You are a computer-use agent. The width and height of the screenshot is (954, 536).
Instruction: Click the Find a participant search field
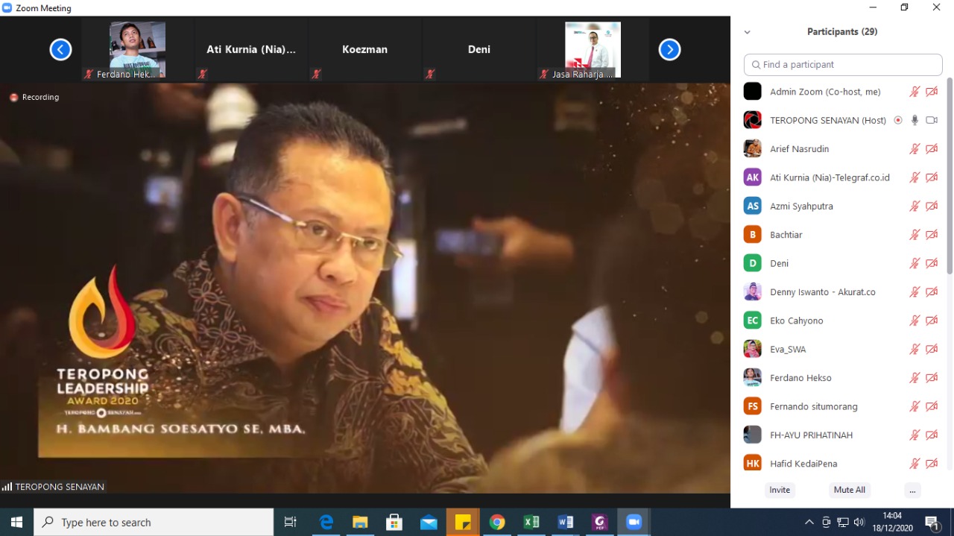(843, 65)
